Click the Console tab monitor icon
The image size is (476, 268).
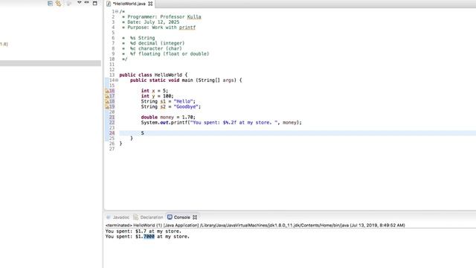[x=170, y=217]
